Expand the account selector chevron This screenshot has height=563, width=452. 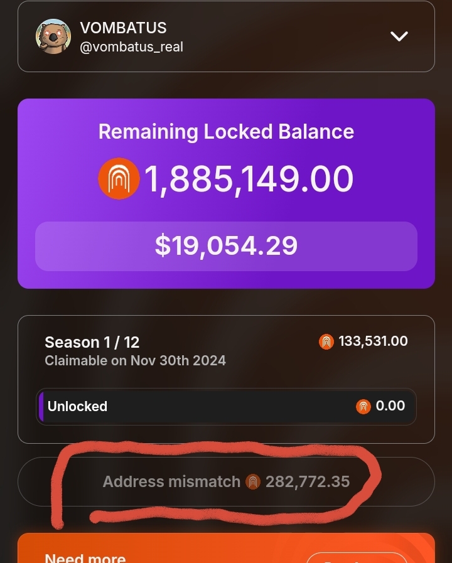point(399,36)
